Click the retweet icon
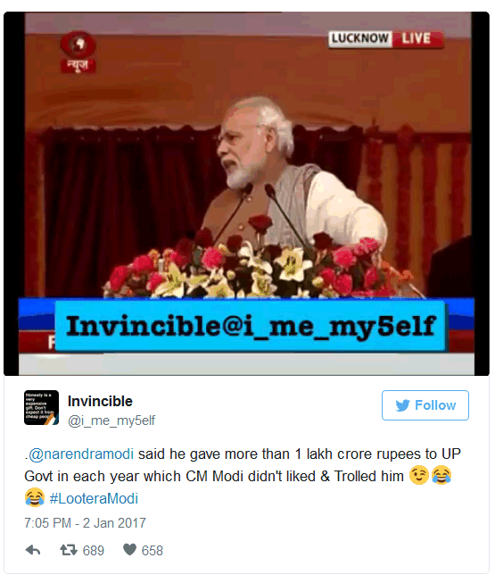Viewport: 495px width, 583px height. click(69, 550)
